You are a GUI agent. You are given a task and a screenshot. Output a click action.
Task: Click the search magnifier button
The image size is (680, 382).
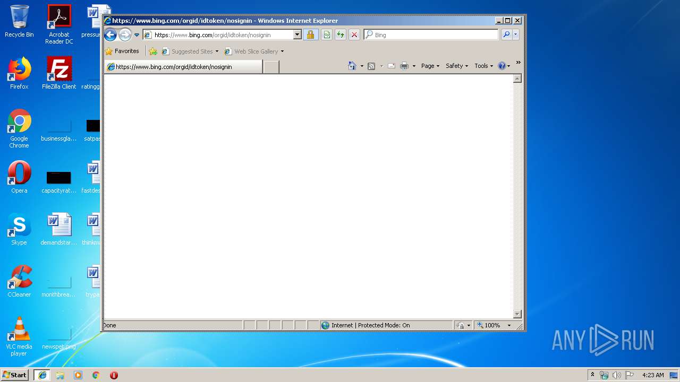click(506, 35)
